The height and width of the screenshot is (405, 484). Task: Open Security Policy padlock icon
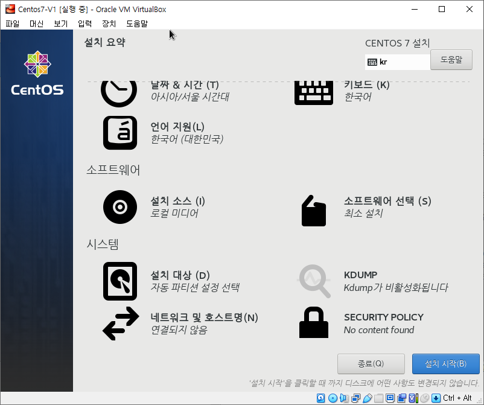(x=314, y=322)
